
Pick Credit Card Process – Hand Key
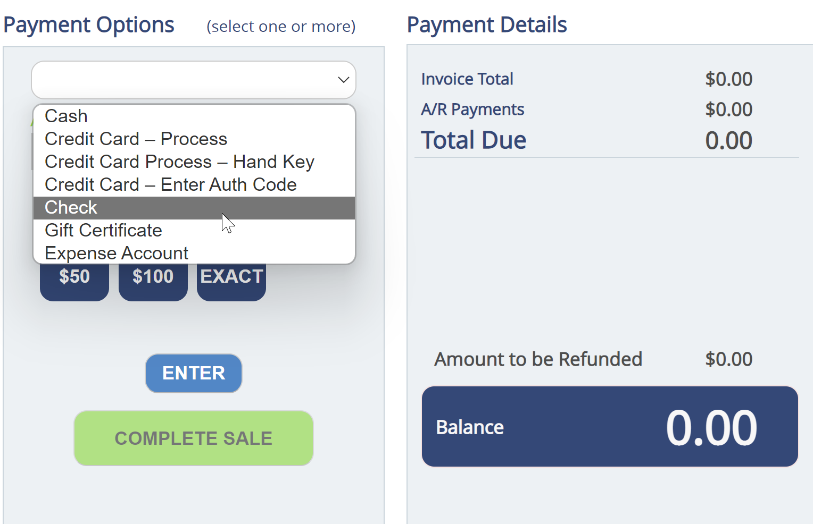click(x=179, y=162)
